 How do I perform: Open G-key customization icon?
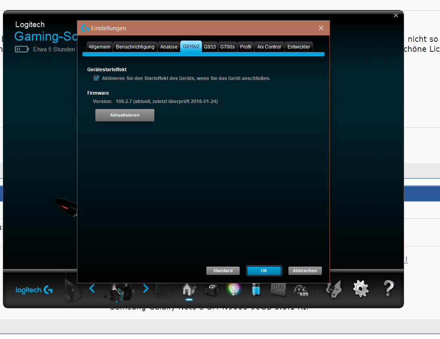(211, 290)
